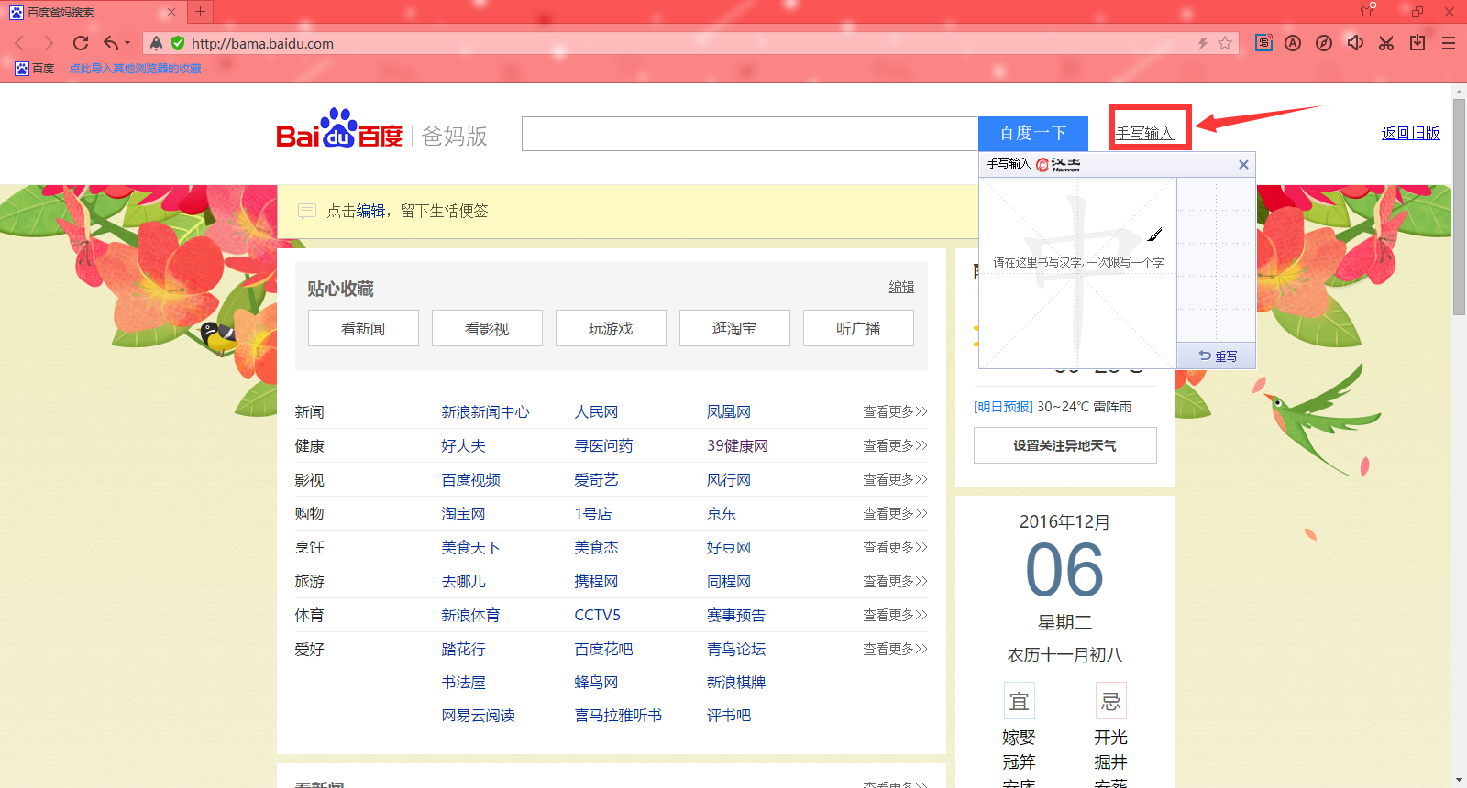1467x788 pixels.
Task: Click 编辑 next to 贴心收藏
Action: coord(901,288)
